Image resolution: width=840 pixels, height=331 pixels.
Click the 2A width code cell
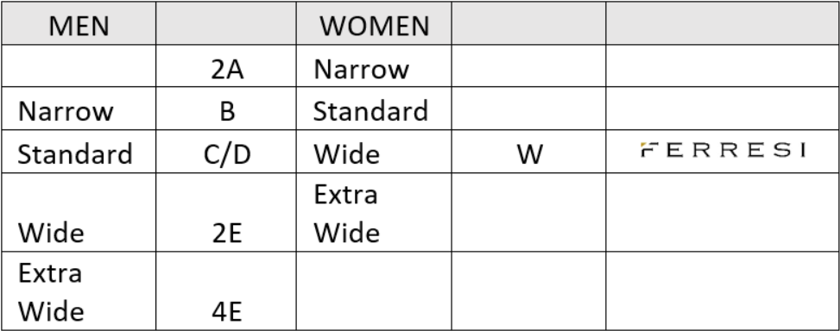(226, 66)
